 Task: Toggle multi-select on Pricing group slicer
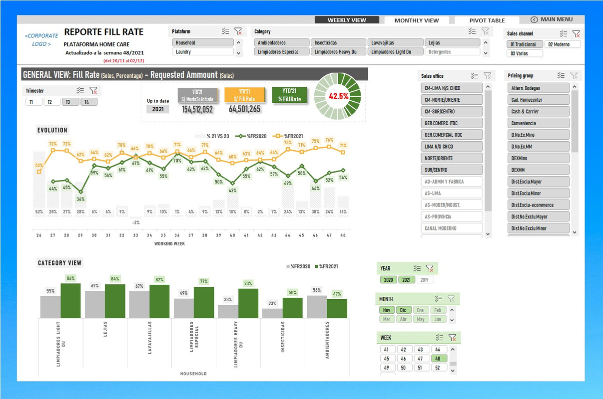(x=562, y=75)
